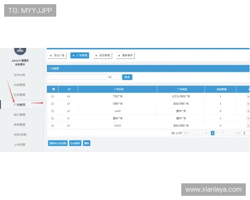250x200 pixels.
Task: Select 上传设置 from the sidebar menu
Action: click(x=20, y=145)
